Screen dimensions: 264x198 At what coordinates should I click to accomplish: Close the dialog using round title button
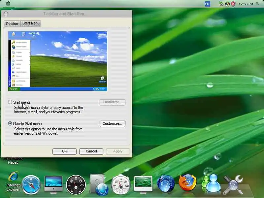[6, 14]
